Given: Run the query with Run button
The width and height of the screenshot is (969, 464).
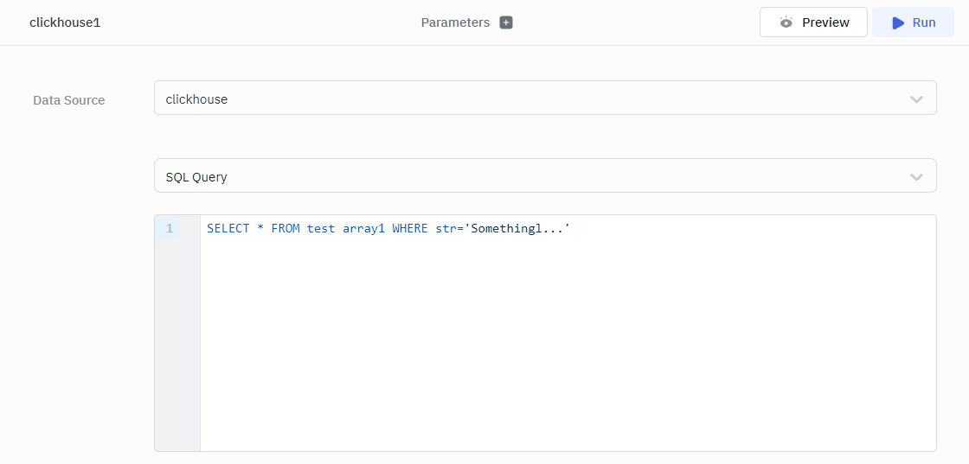Looking at the screenshot, I should pyautogui.click(x=913, y=22).
